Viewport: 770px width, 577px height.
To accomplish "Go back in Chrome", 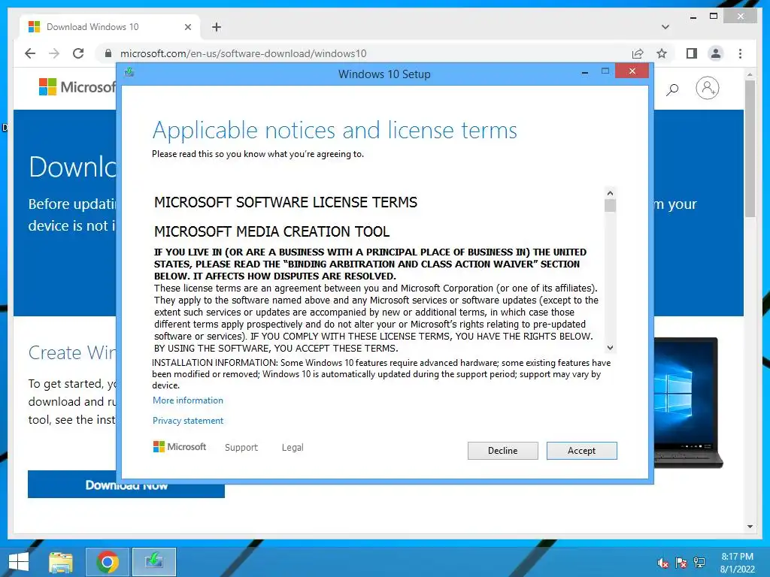I will click(x=30, y=53).
